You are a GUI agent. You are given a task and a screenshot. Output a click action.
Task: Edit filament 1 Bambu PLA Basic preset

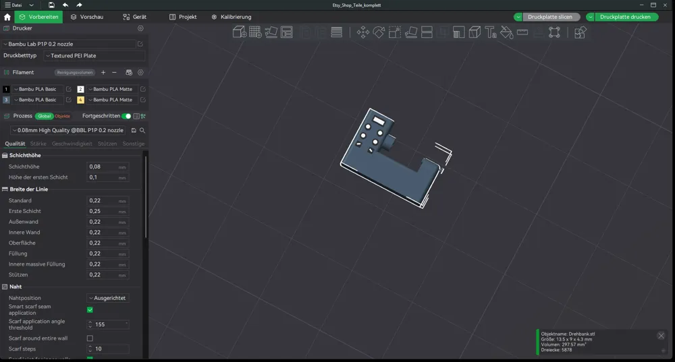68,89
